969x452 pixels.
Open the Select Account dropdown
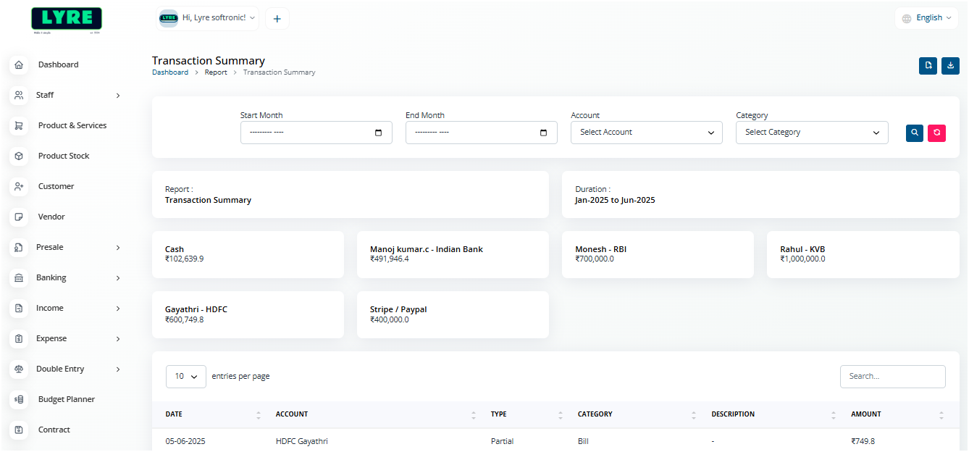pos(646,133)
